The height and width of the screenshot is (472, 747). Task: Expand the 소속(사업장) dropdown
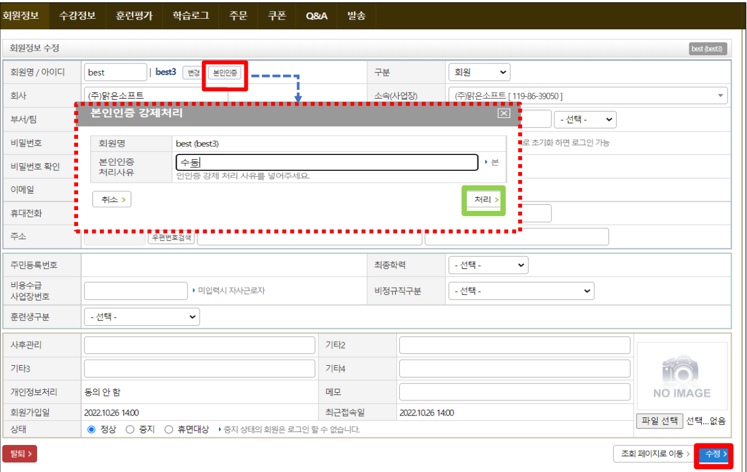click(587, 96)
